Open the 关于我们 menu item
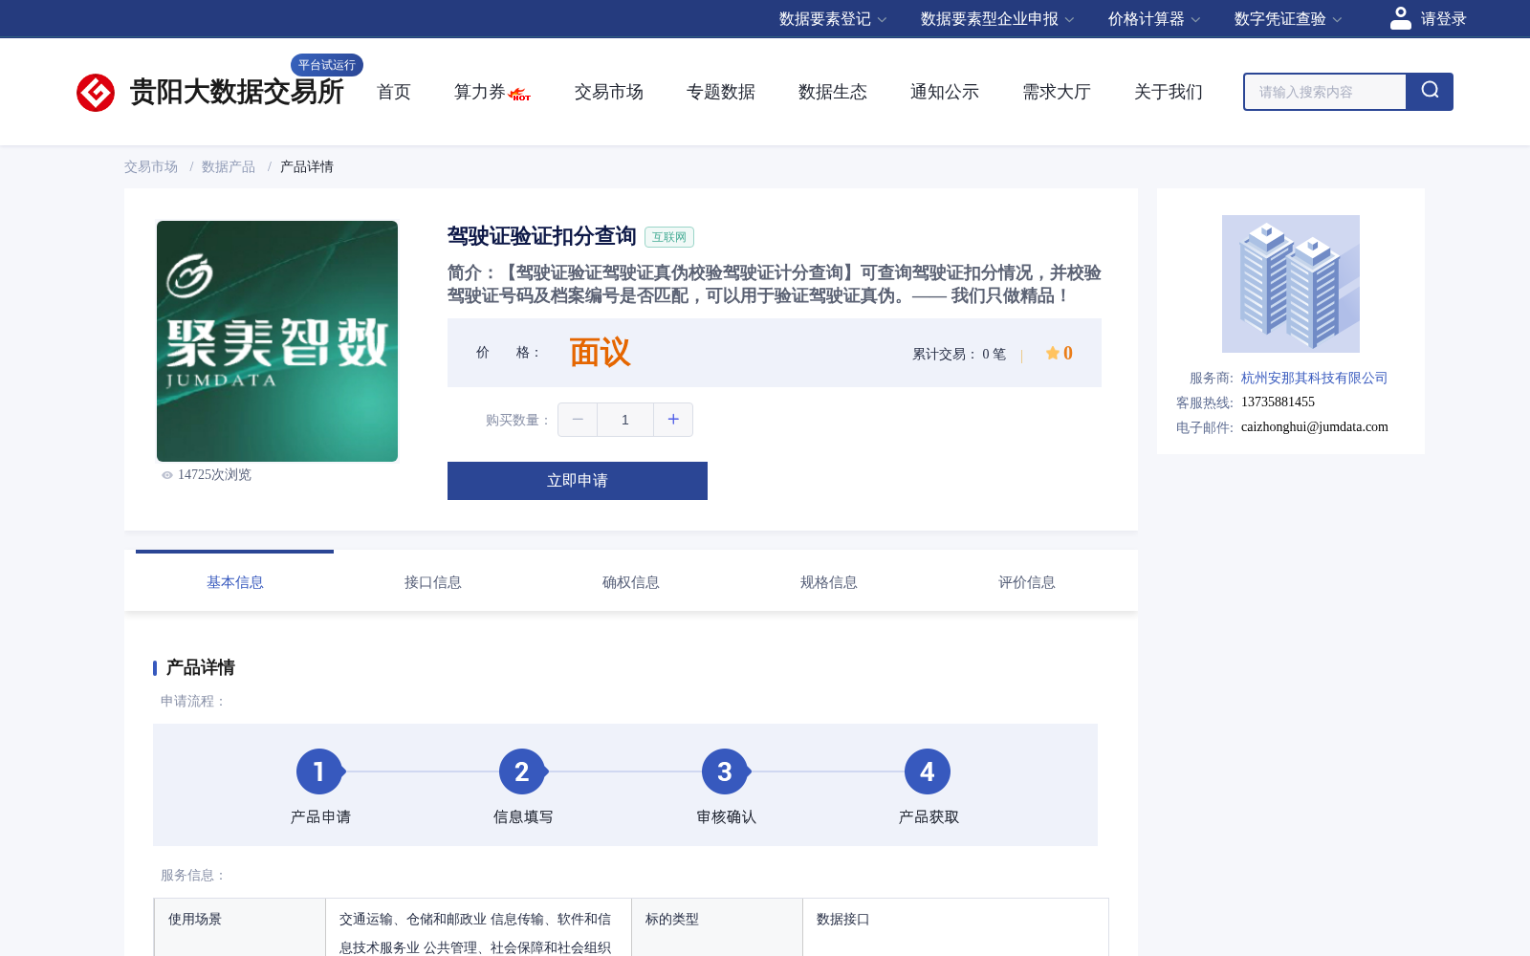The image size is (1530, 956). point(1169,92)
